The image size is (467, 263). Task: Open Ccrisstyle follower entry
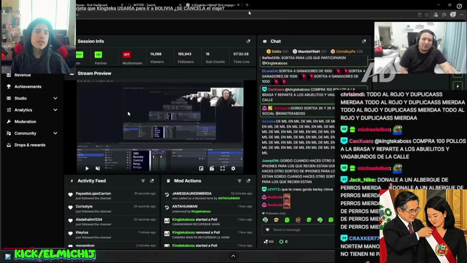[x=84, y=206]
